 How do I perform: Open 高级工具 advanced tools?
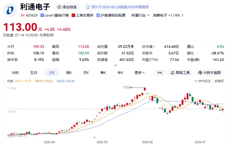coord(180,73)
